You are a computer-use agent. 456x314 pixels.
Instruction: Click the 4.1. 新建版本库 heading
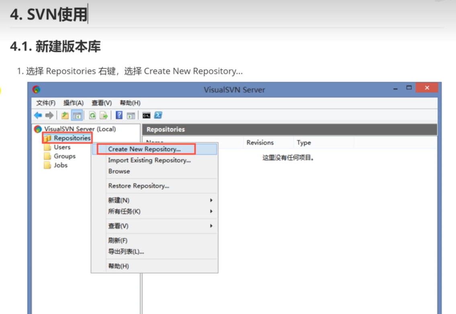click(55, 47)
